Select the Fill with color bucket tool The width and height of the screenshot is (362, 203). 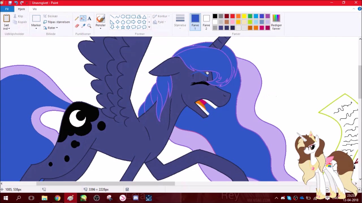pyautogui.click(x=83, y=19)
